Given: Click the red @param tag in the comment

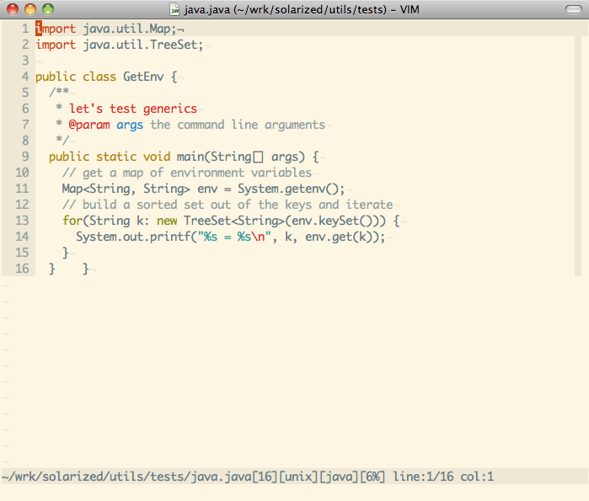Looking at the screenshot, I should [89, 125].
